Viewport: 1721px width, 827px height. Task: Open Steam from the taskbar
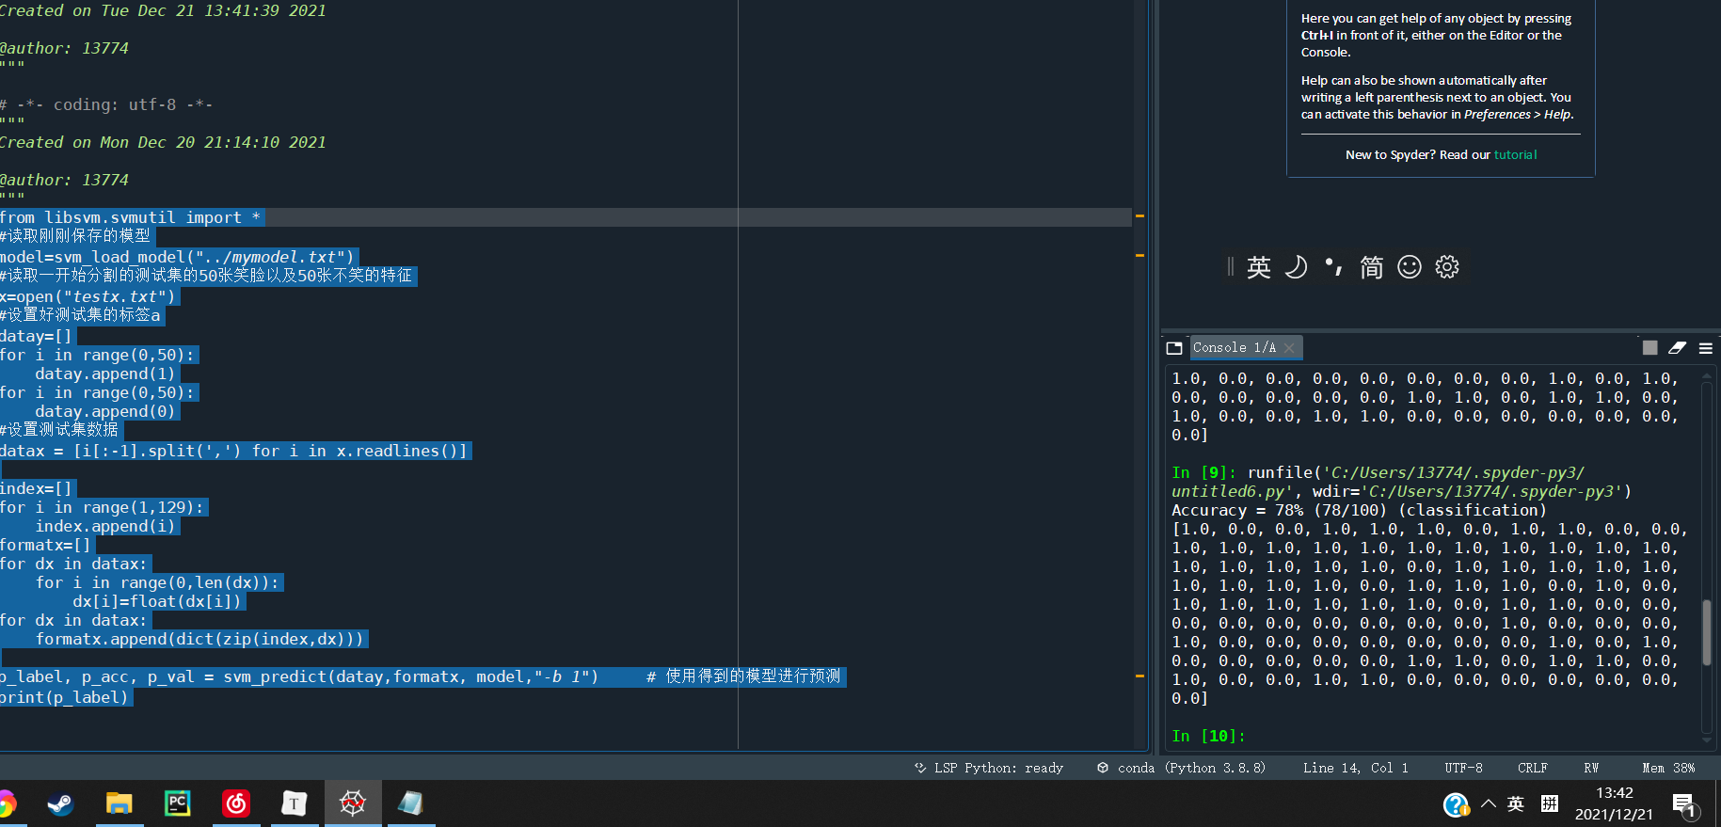click(x=61, y=803)
